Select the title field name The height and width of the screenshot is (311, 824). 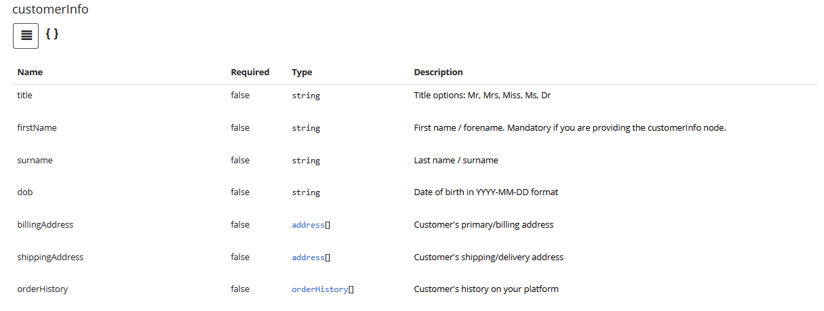[24, 96]
